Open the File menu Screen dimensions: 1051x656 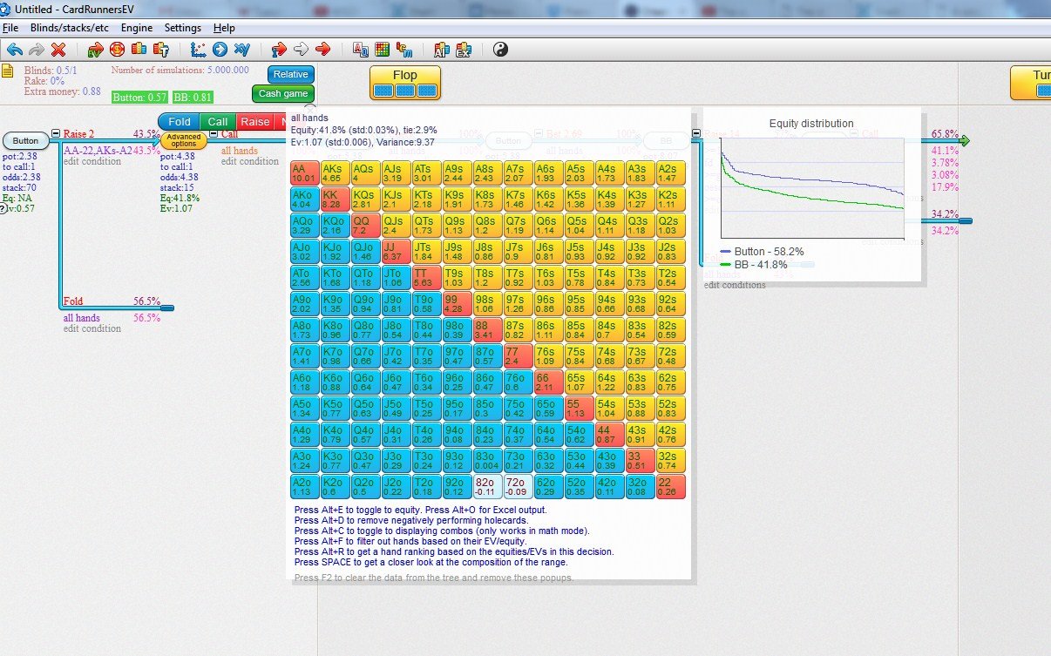[10, 28]
